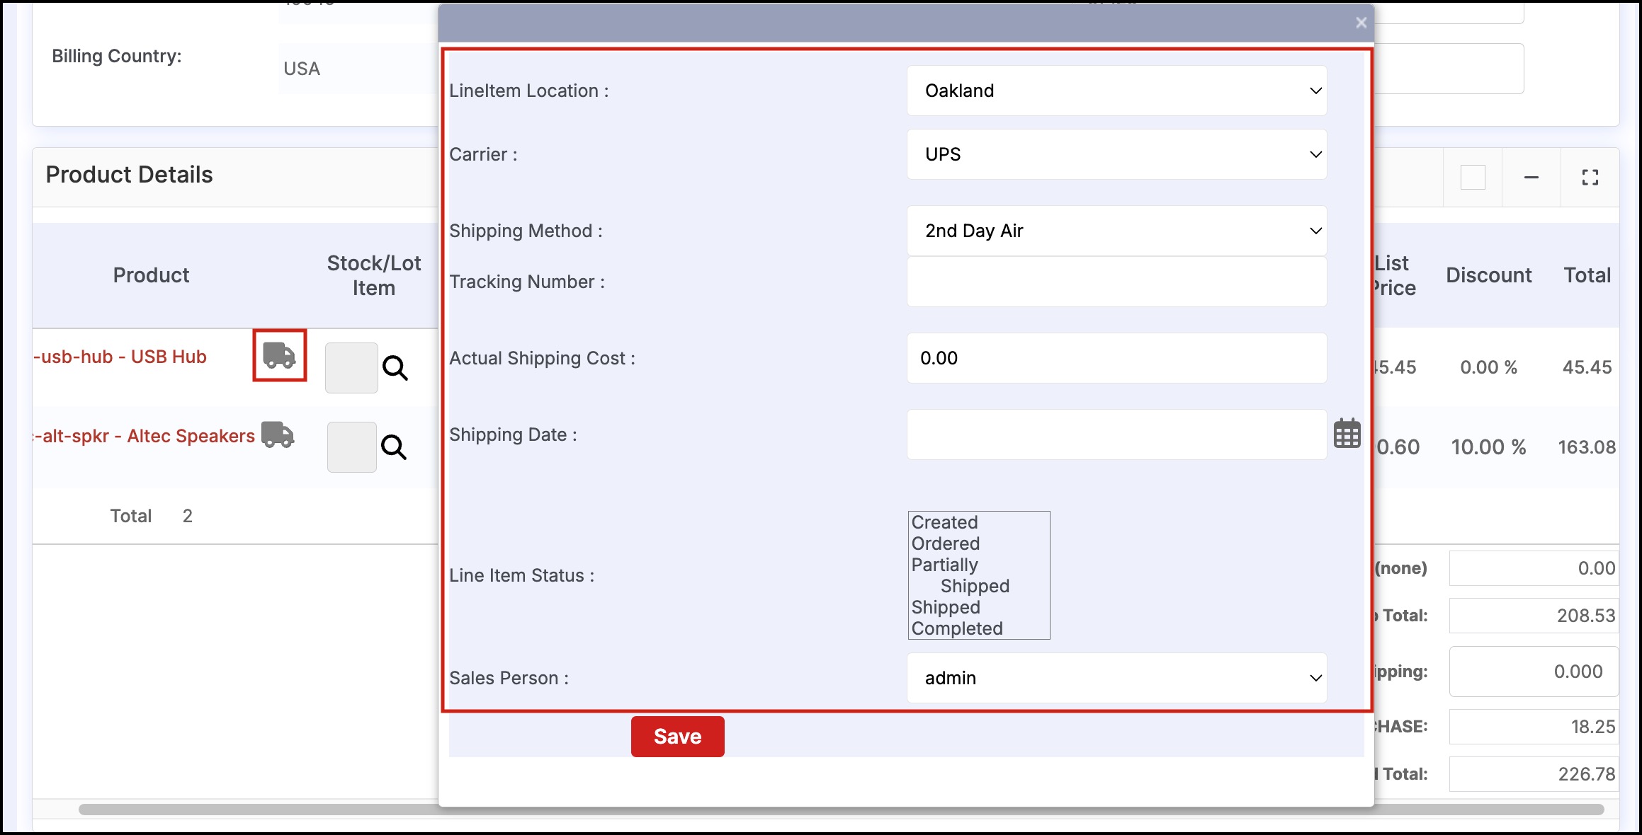This screenshot has height=835, width=1642.
Task: Expand Product Details to fullscreen
Action: click(x=1590, y=177)
